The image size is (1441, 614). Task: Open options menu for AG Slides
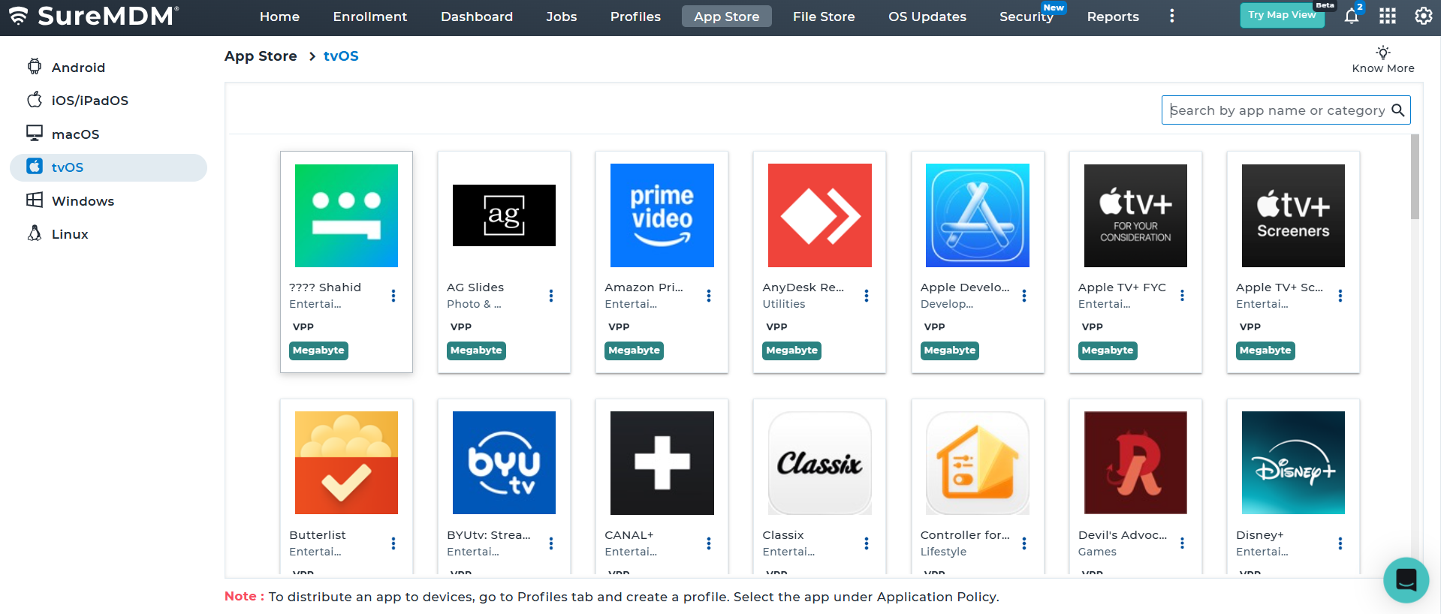pyautogui.click(x=551, y=296)
